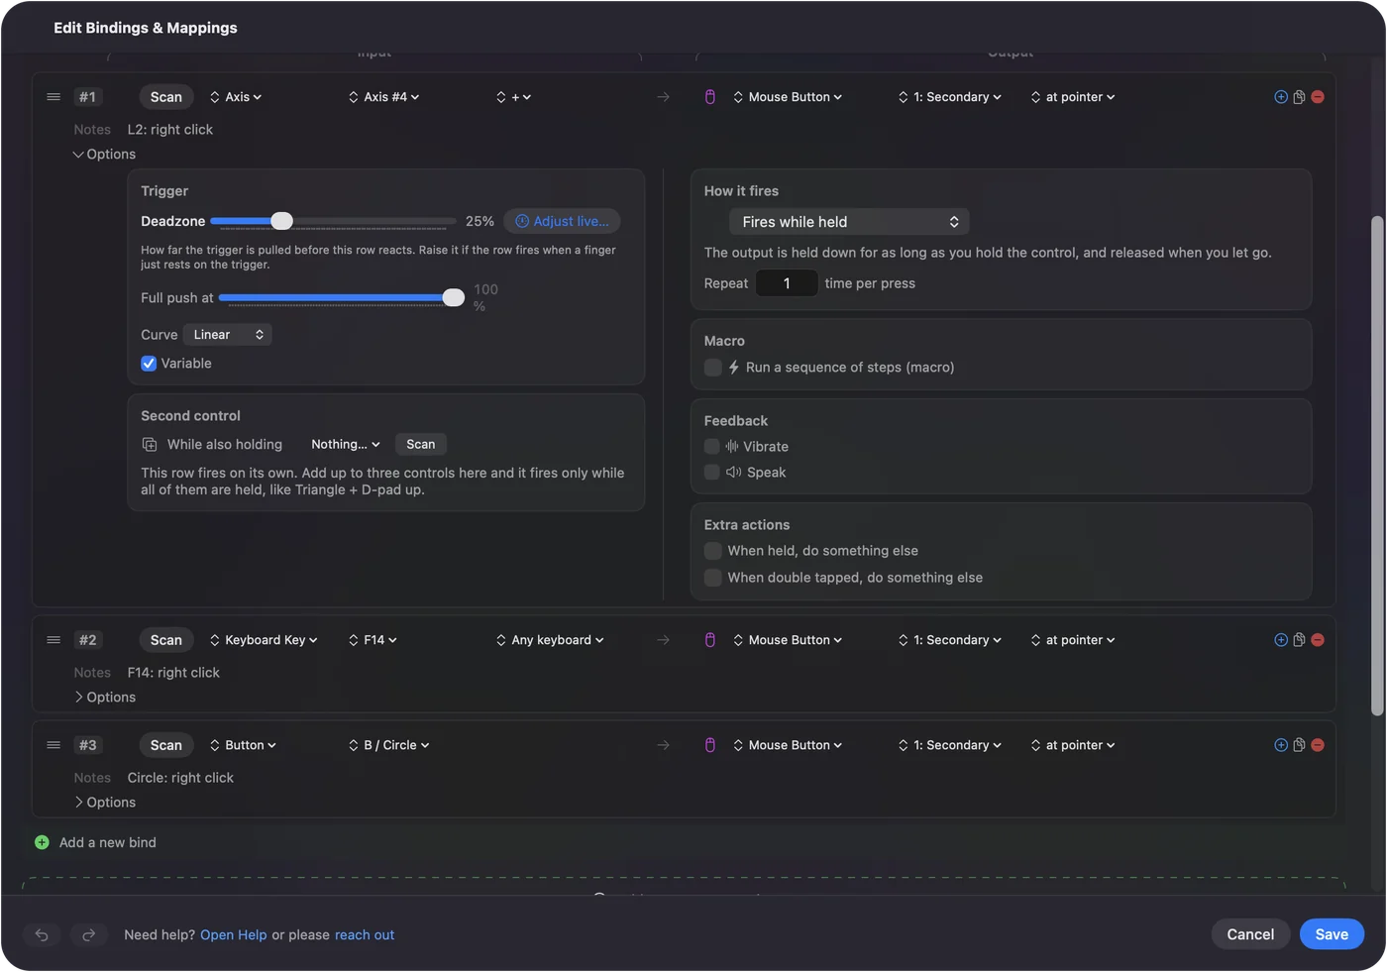
Task: Click the undo arrow icon
Action: 42,934
